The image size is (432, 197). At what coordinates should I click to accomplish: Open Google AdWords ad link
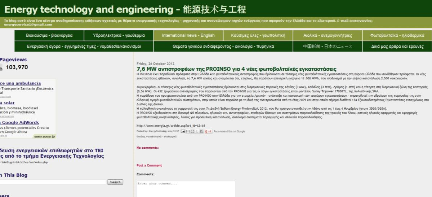(x=19, y=123)
